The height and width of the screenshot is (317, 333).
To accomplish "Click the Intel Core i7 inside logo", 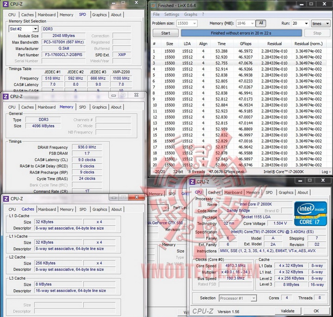I will coord(310,213).
